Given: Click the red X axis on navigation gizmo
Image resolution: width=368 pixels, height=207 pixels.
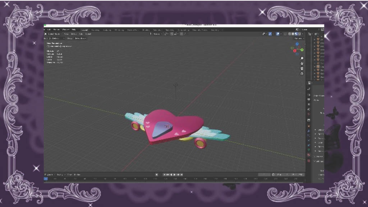Looking at the screenshot, I should point(295,51).
